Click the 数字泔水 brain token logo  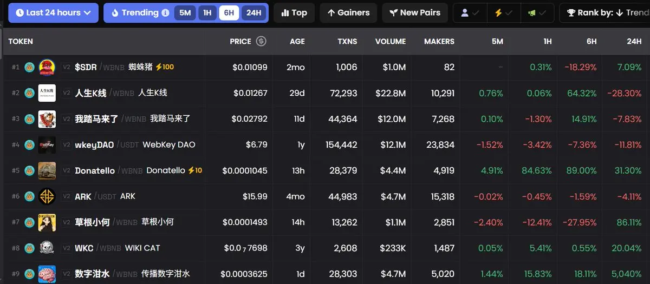(x=47, y=274)
